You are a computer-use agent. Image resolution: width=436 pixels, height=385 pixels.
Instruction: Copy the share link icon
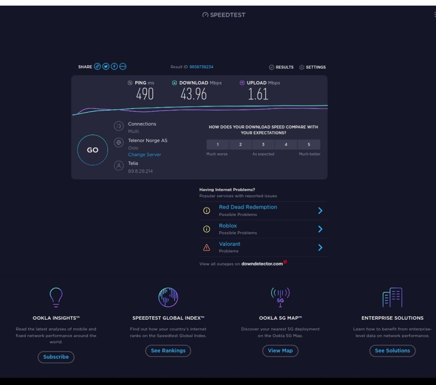point(97,67)
